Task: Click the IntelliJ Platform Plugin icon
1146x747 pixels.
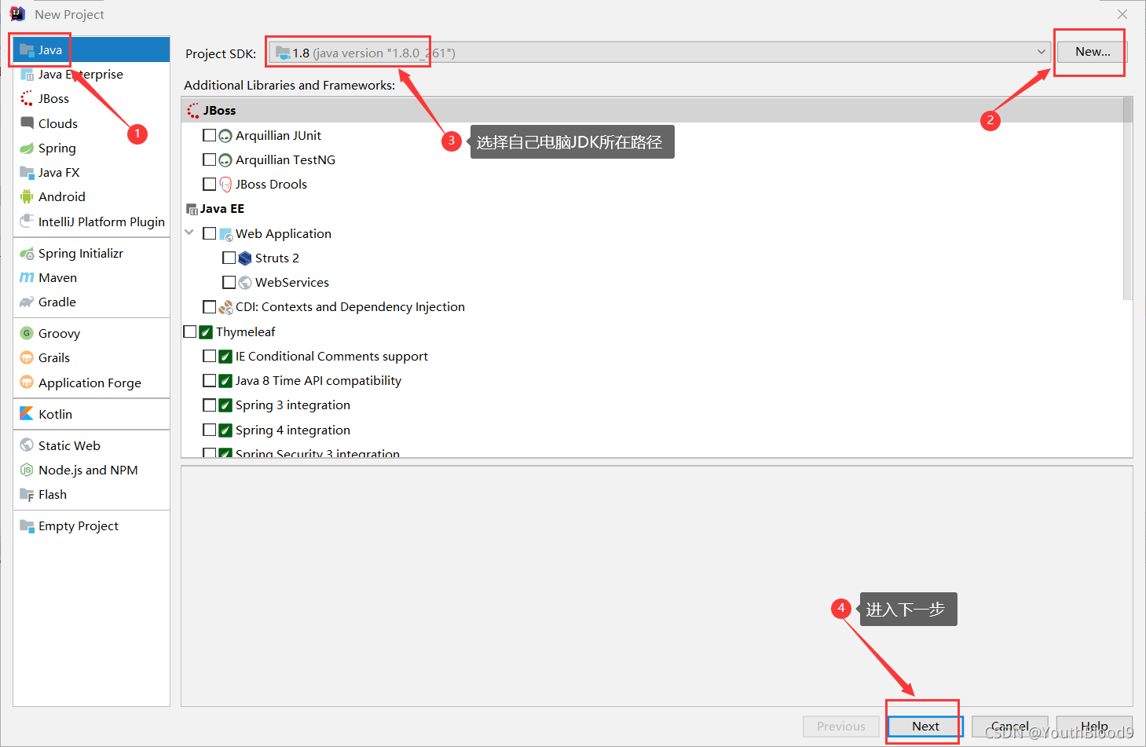Action: (27, 222)
